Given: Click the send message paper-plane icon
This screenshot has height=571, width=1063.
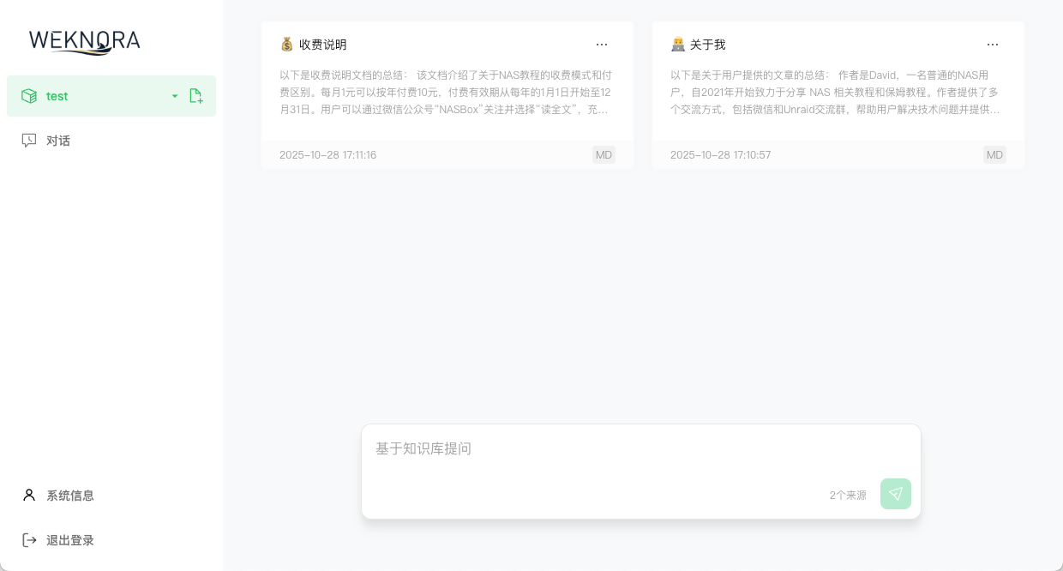Looking at the screenshot, I should pos(895,495).
